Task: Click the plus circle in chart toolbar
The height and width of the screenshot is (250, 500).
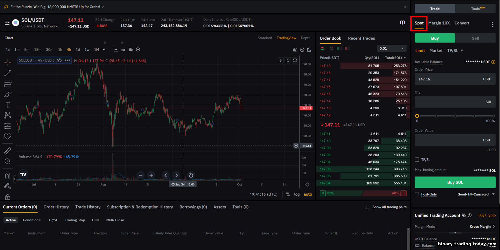Action: [138, 50]
